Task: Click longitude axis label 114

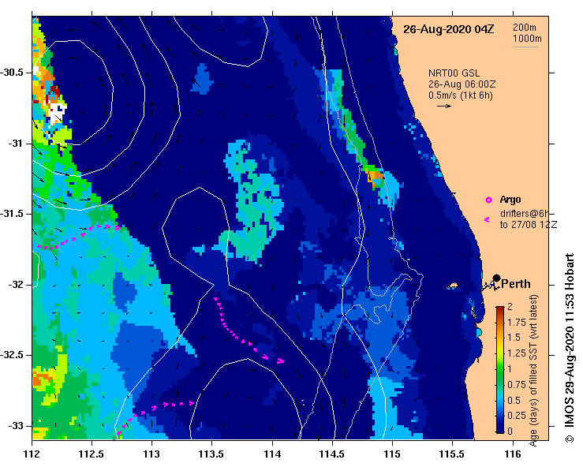Action: click(272, 454)
